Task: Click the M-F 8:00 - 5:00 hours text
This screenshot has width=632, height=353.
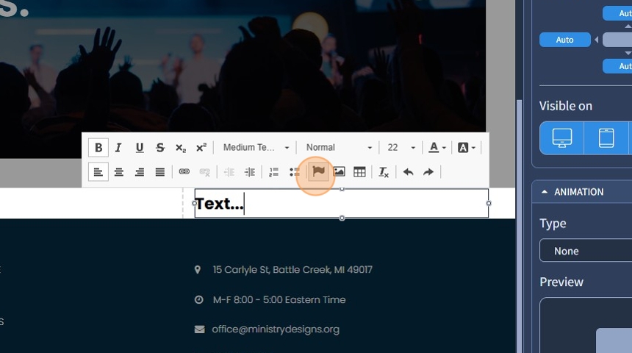Action: (x=279, y=300)
